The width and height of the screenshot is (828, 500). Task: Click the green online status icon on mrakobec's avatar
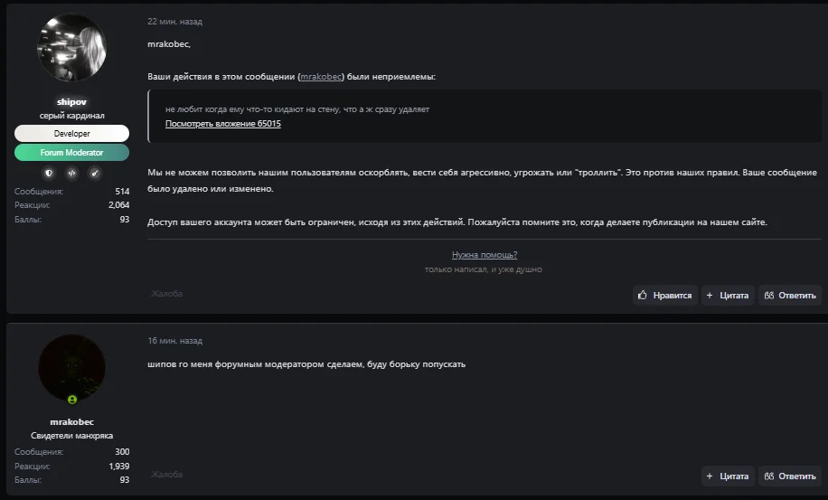click(72, 399)
